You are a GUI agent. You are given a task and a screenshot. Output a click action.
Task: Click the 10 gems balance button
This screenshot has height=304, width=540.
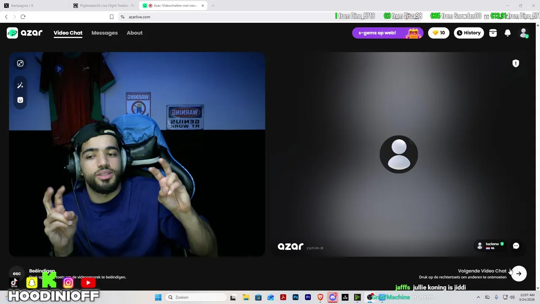tap(439, 33)
